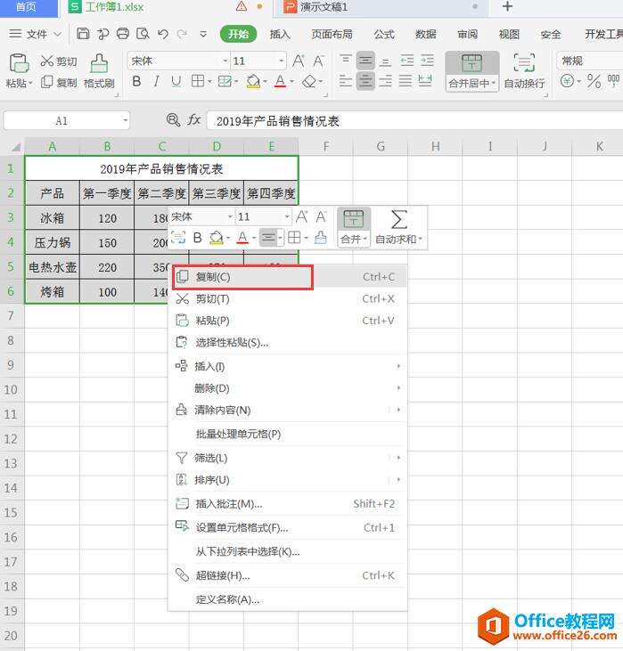
Task: Choose 设置单元格格式(F) in context menu
Action: 288,528
